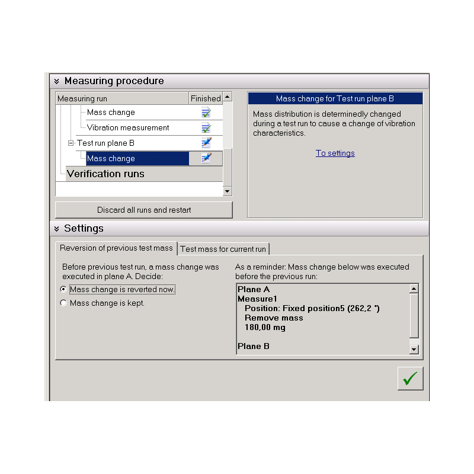Select the Verification runs tree entry

[x=105, y=174]
